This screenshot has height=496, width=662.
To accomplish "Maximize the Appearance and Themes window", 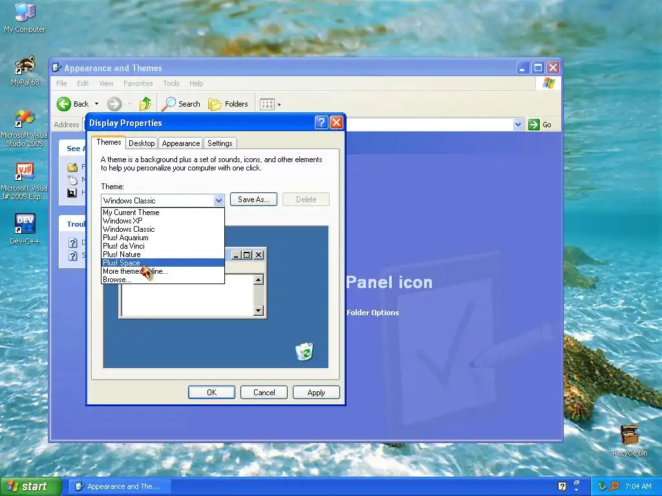I will point(538,67).
